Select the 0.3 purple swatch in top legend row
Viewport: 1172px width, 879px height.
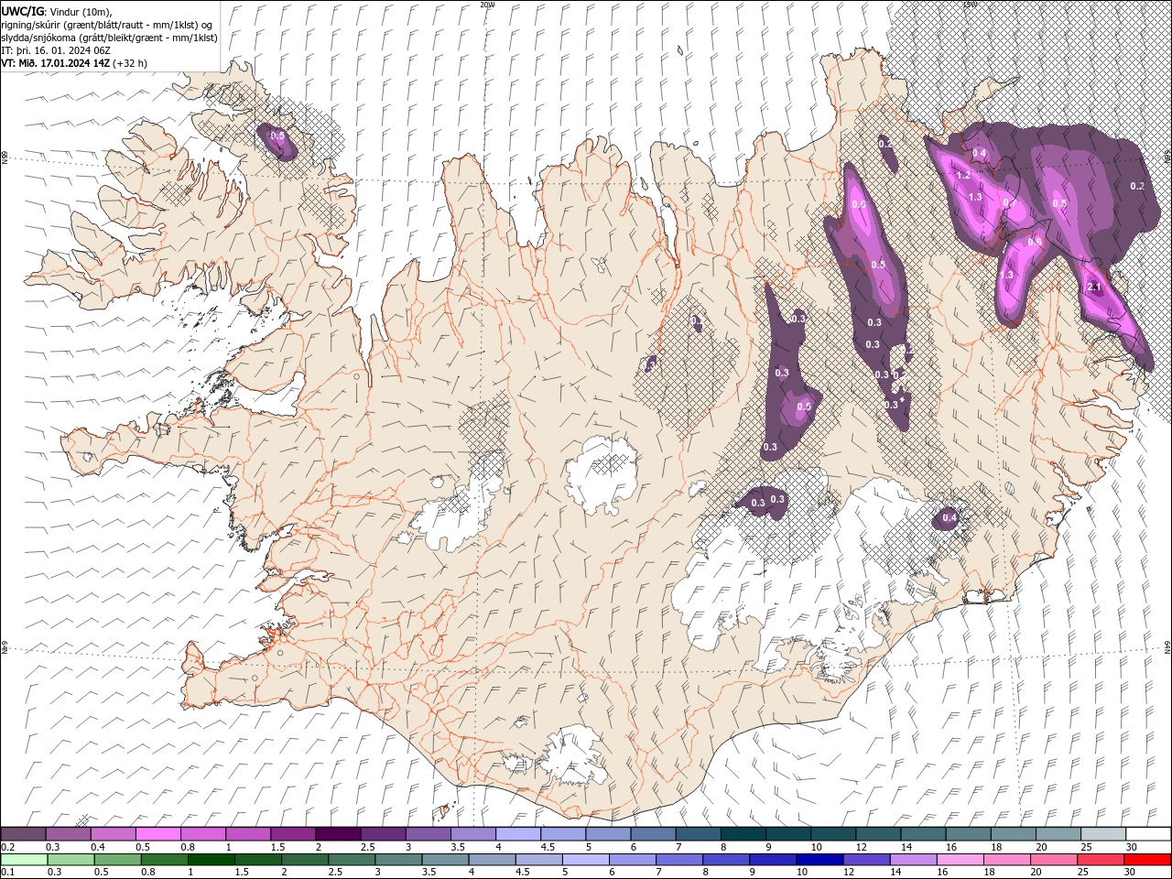tap(69, 834)
